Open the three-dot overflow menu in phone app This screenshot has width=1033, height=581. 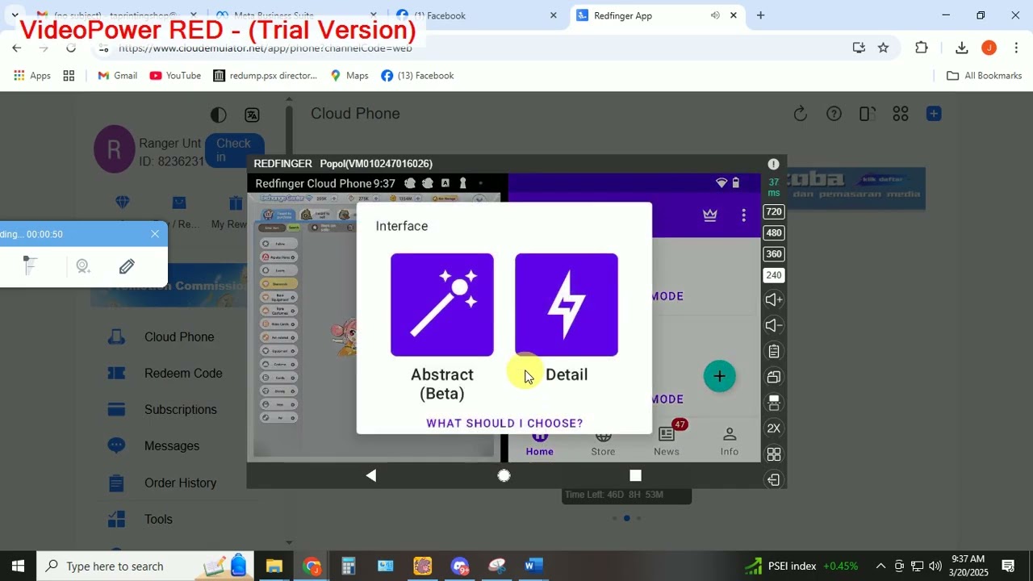click(x=743, y=215)
